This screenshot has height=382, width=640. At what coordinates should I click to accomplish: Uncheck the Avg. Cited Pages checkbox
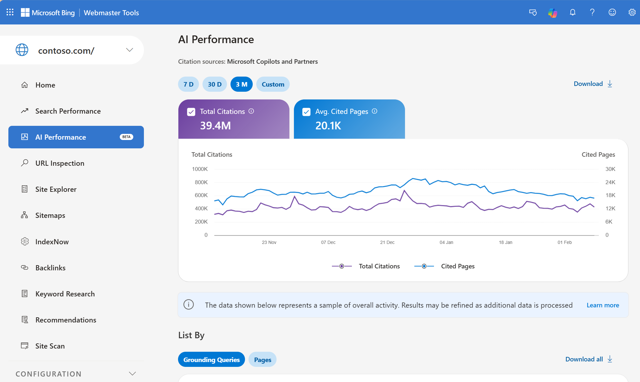pos(306,112)
